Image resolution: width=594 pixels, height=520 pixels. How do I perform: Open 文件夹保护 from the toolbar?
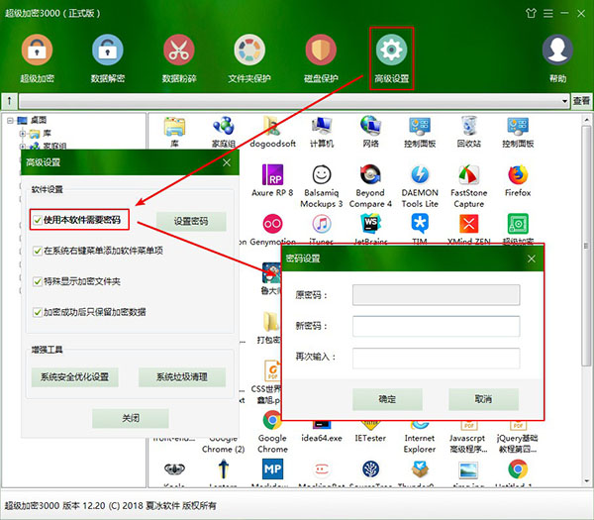pyautogui.click(x=249, y=51)
